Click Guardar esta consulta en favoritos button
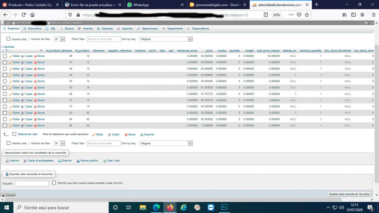379x213 pixels. tap(349, 194)
